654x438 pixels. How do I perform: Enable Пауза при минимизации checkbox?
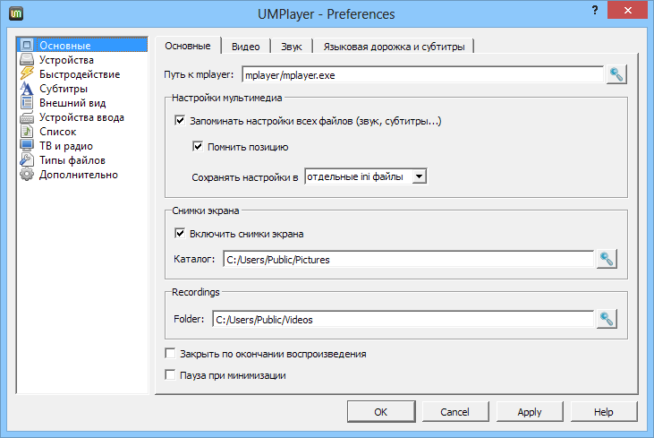click(x=171, y=375)
